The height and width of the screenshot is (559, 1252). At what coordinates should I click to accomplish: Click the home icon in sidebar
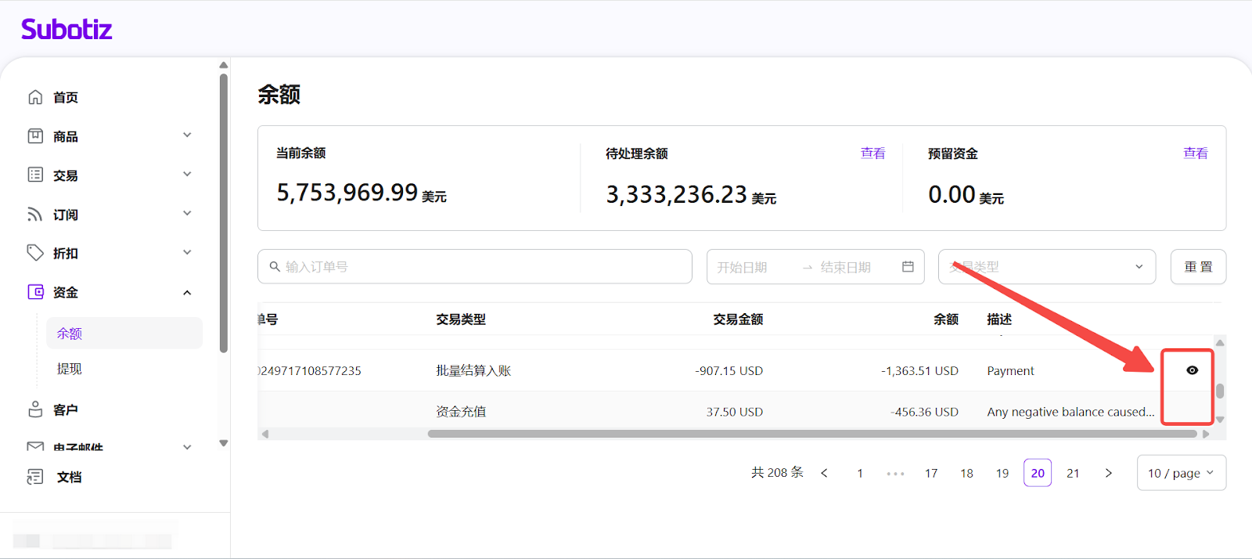click(x=35, y=97)
